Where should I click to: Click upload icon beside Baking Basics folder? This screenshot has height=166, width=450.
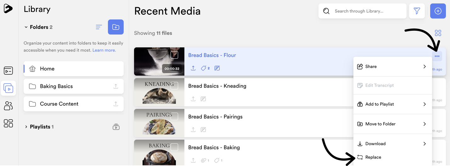tap(116, 86)
